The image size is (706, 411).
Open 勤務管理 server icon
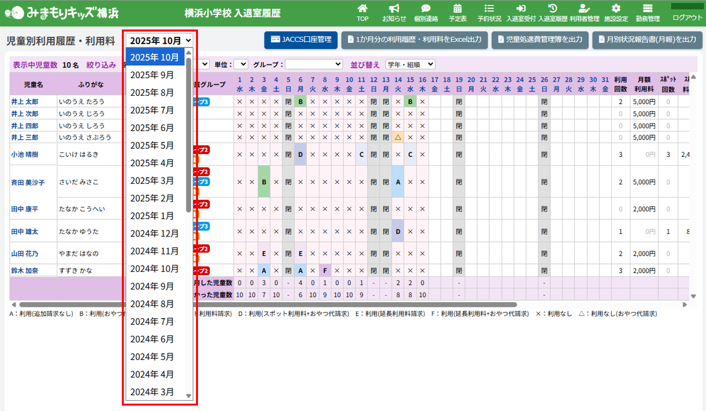pyautogui.click(x=647, y=9)
